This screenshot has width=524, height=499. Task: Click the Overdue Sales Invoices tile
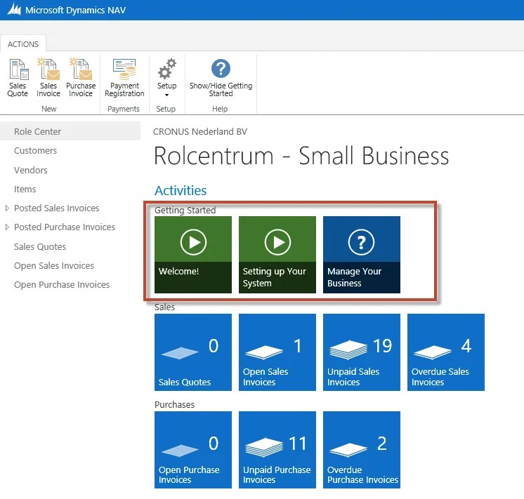click(x=445, y=352)
